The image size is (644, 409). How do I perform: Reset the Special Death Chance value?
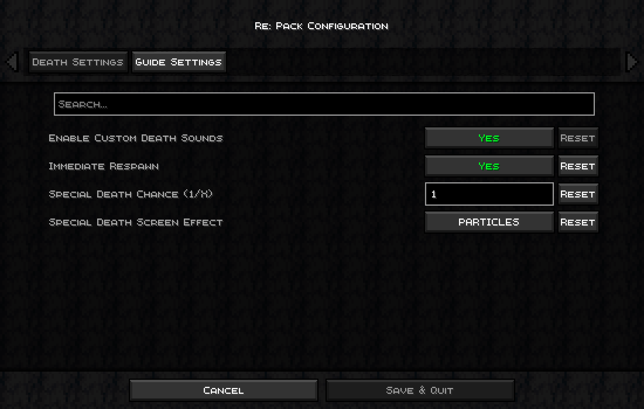(578, 194)
